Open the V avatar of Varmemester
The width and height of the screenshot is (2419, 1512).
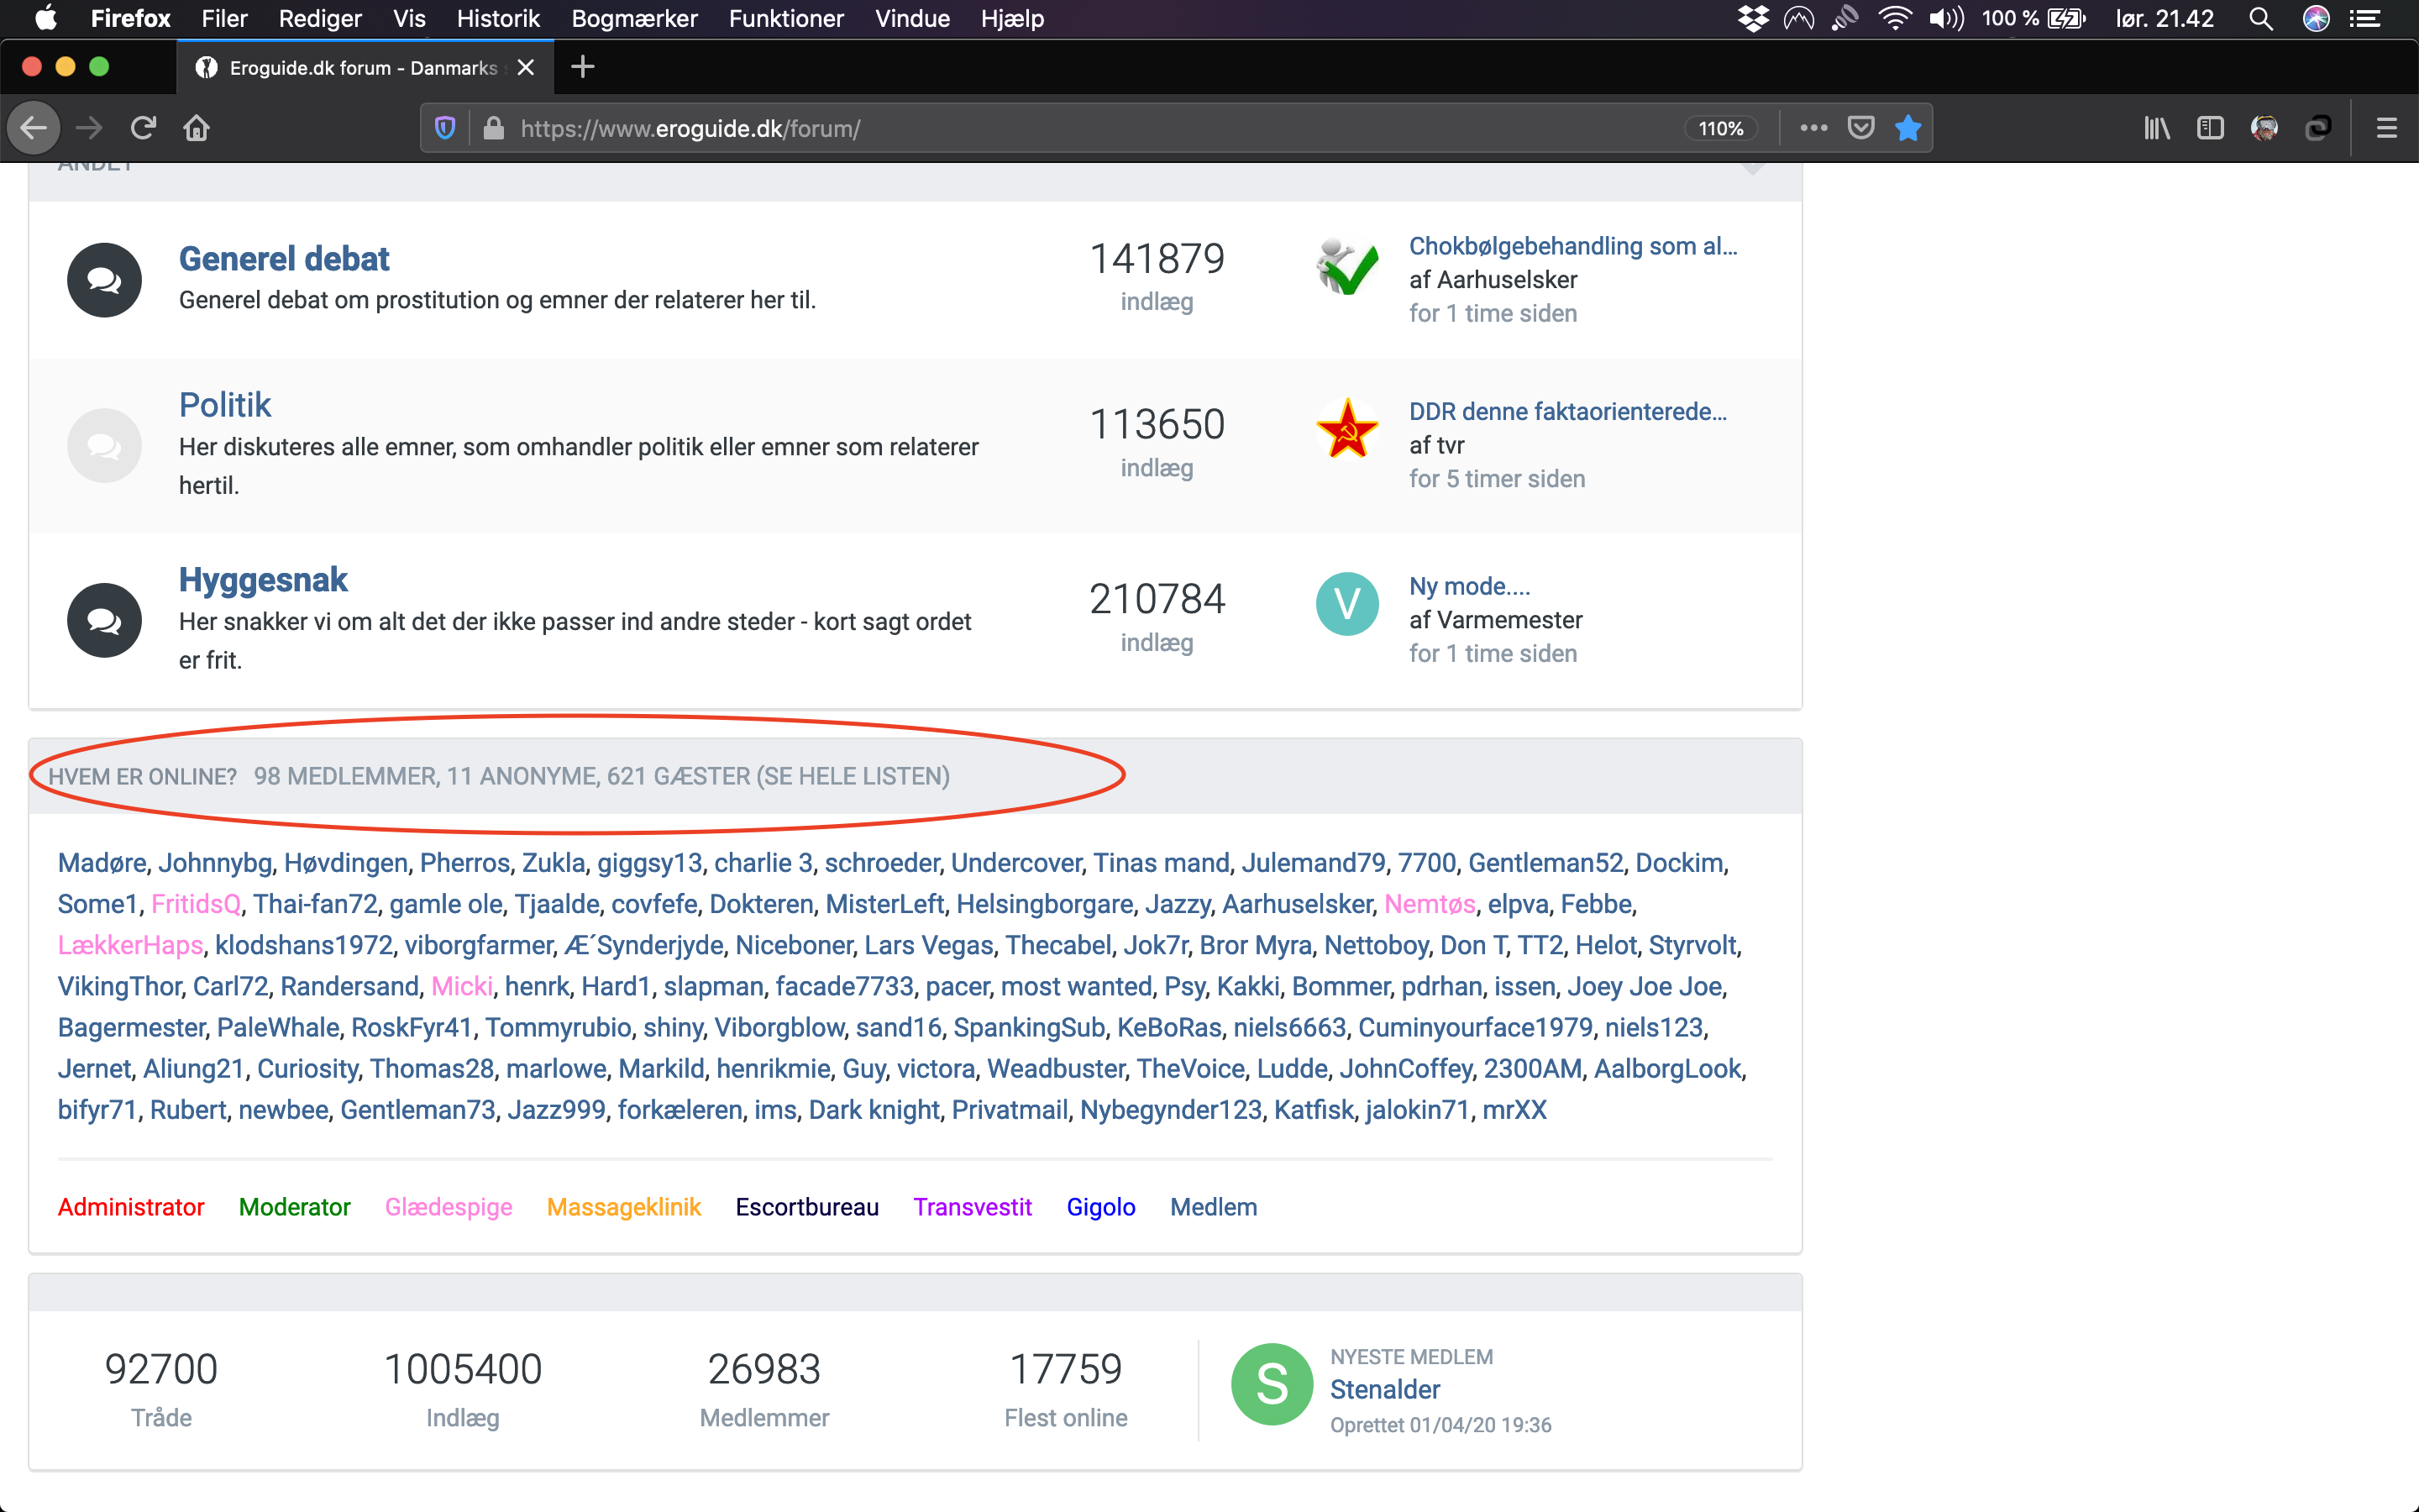point(1347,604)
